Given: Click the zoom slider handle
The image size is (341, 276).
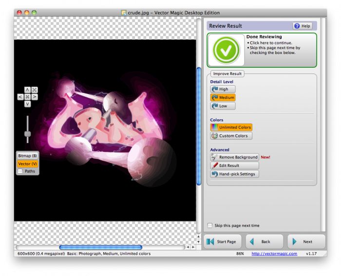Looking at the screenshot, I should tap(27, 134).
